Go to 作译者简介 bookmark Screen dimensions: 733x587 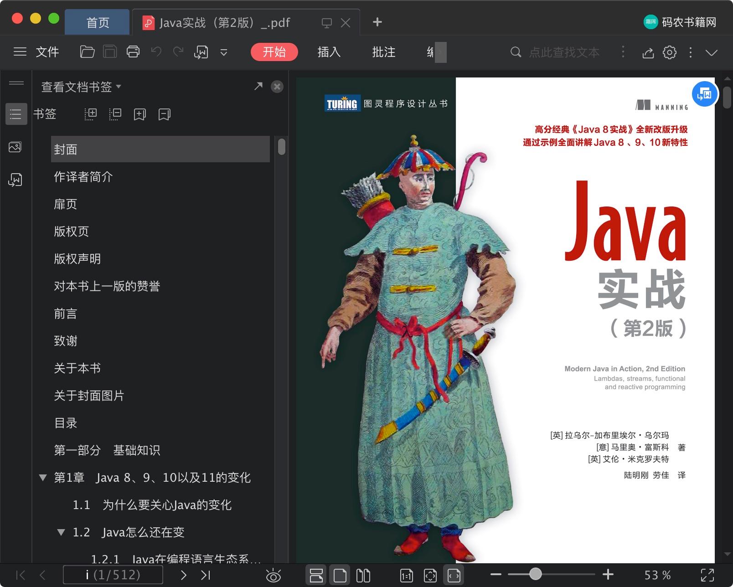pyautogui.click(x=83, y=177)
